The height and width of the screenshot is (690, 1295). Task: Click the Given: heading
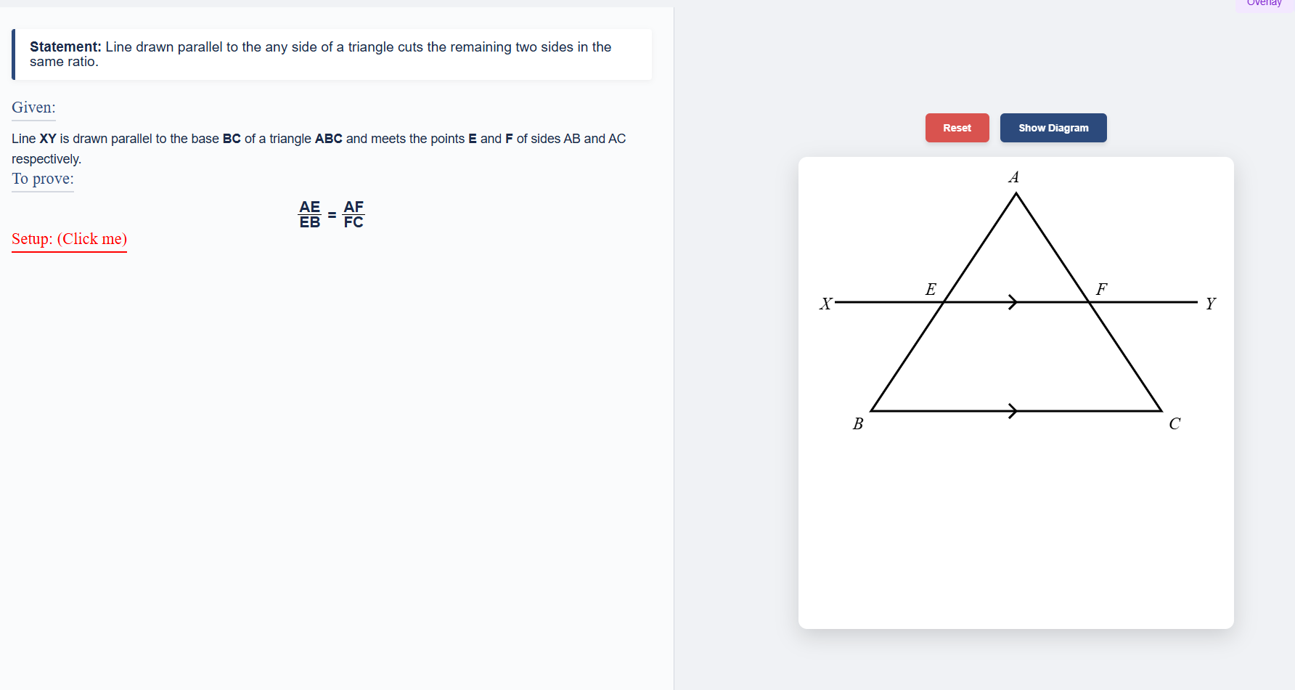pyautogui.click(x=33, y=107)
